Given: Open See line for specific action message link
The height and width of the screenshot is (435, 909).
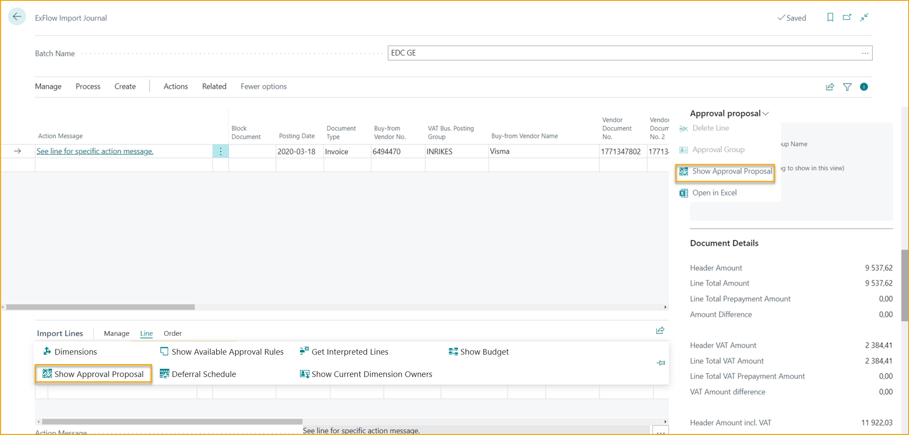Looking at the screenshot, I should coord(95,151).
